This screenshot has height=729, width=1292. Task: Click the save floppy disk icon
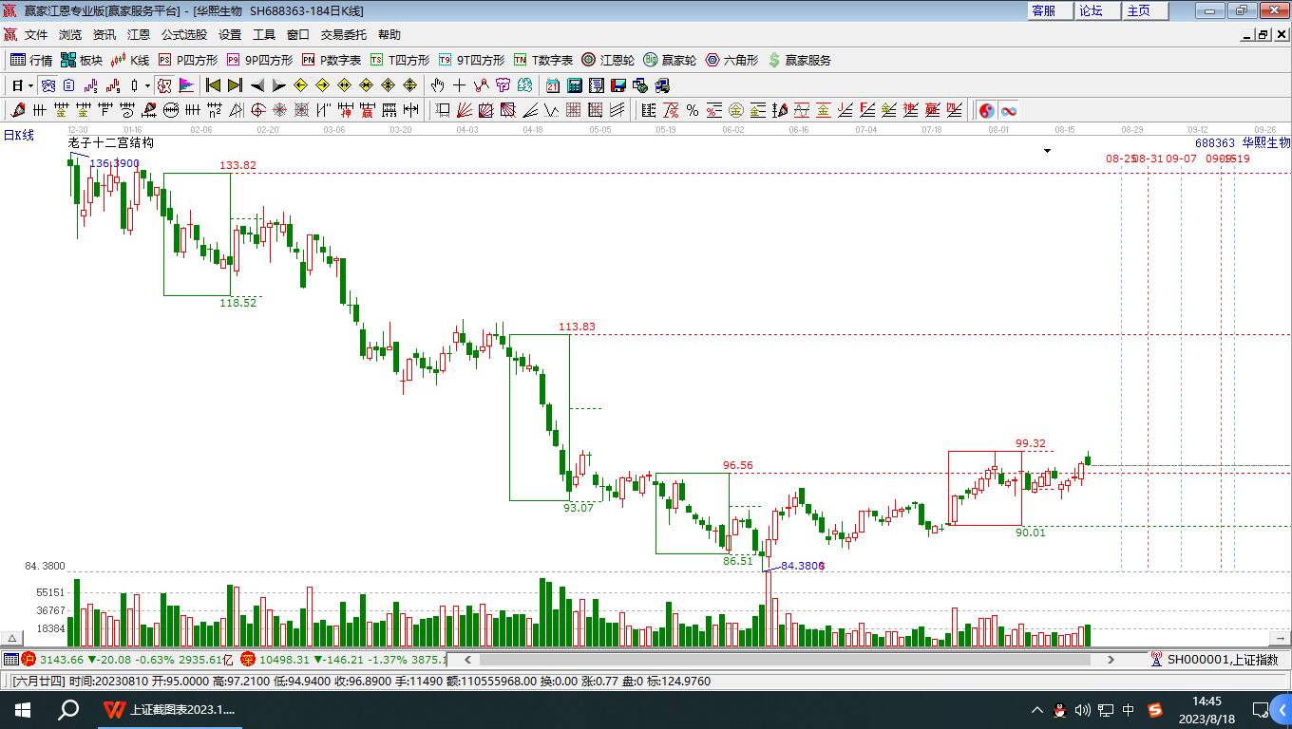(617, 85)
